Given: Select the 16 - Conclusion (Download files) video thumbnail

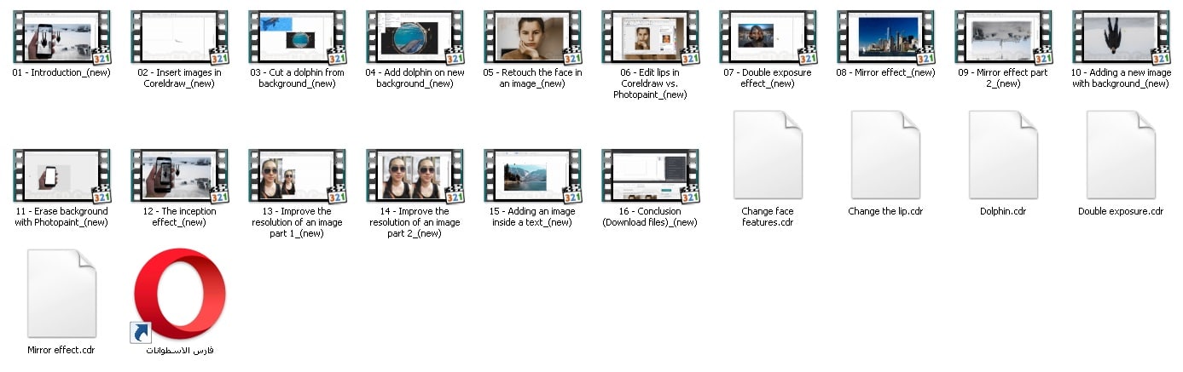Looking at the screenshot, I should [x=650, y=176].
